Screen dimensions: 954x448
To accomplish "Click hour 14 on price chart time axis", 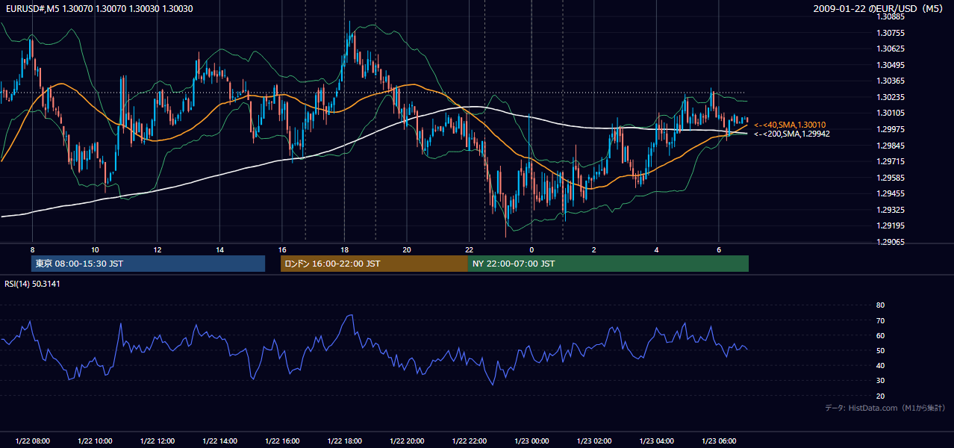I will pyautogui.click(x=219, y=249).
